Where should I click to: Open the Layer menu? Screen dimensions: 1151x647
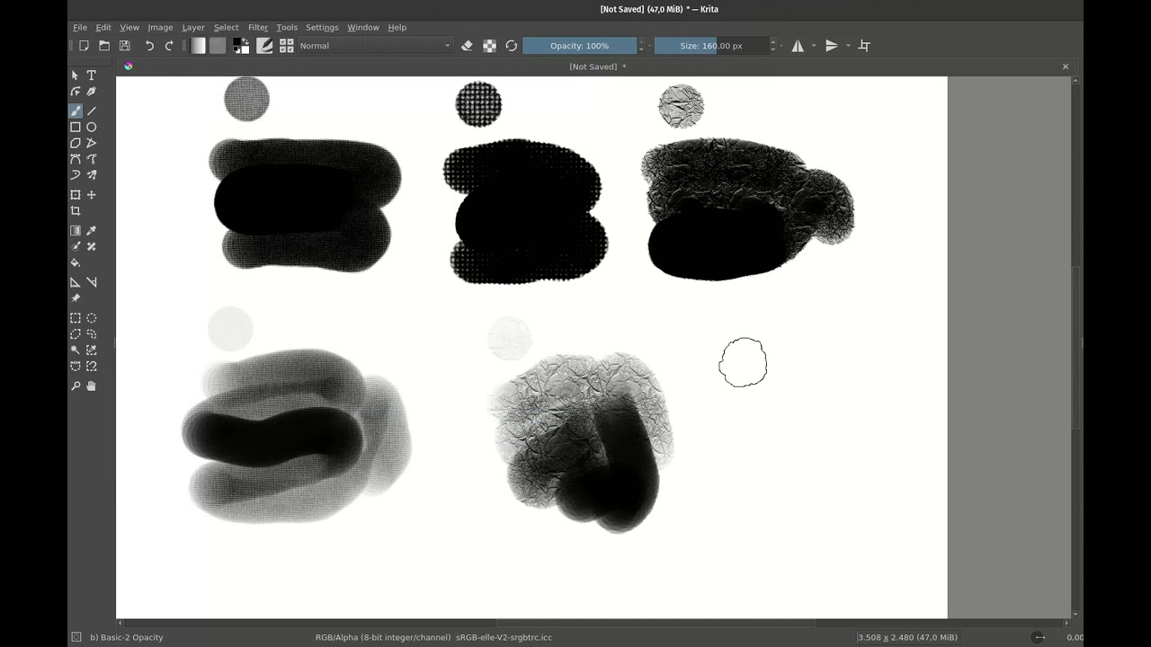click(x=193, y=28)
